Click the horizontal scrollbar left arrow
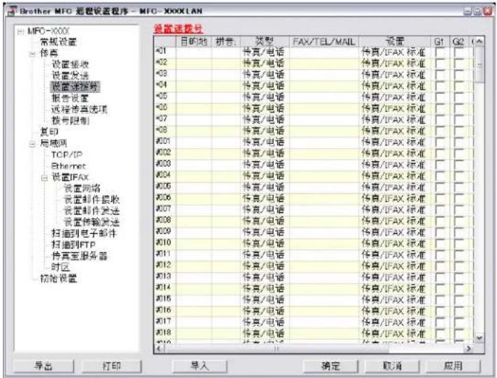 pos(160,349)
